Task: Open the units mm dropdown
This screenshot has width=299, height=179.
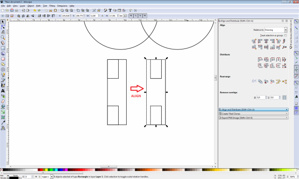Action: (122, 16)
